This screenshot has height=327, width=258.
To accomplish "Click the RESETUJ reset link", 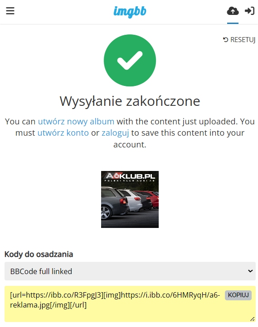I will tap(239, 40).
